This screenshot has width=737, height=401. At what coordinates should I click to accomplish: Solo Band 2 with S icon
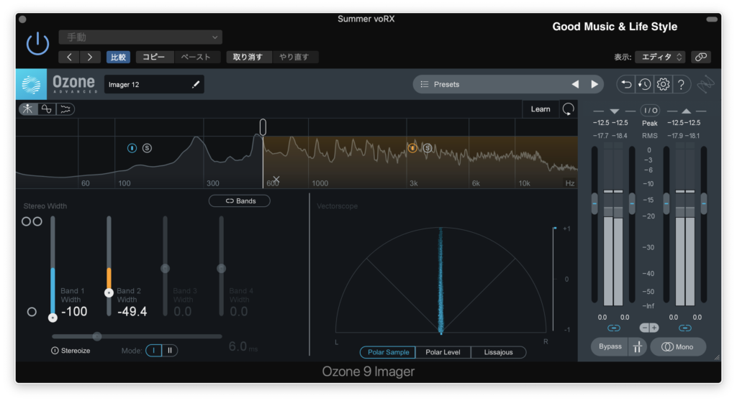428,148
